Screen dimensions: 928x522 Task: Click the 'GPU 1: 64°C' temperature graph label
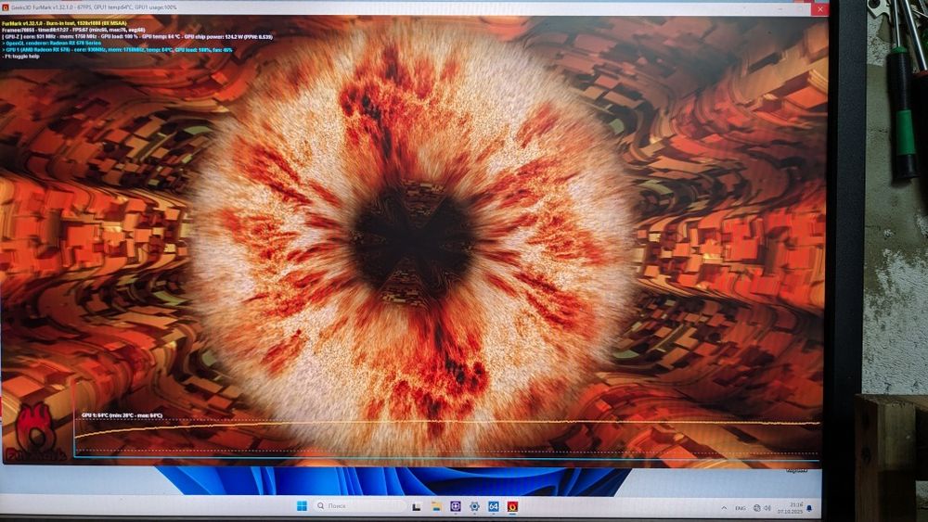122,415
